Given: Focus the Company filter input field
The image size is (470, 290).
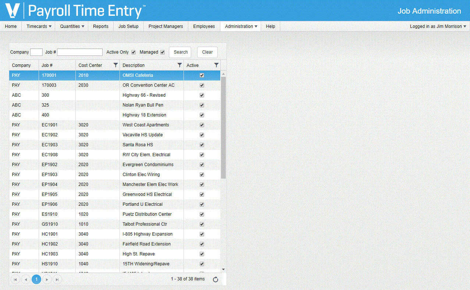Looking at the screenshot, I should [x=36, y=52].
